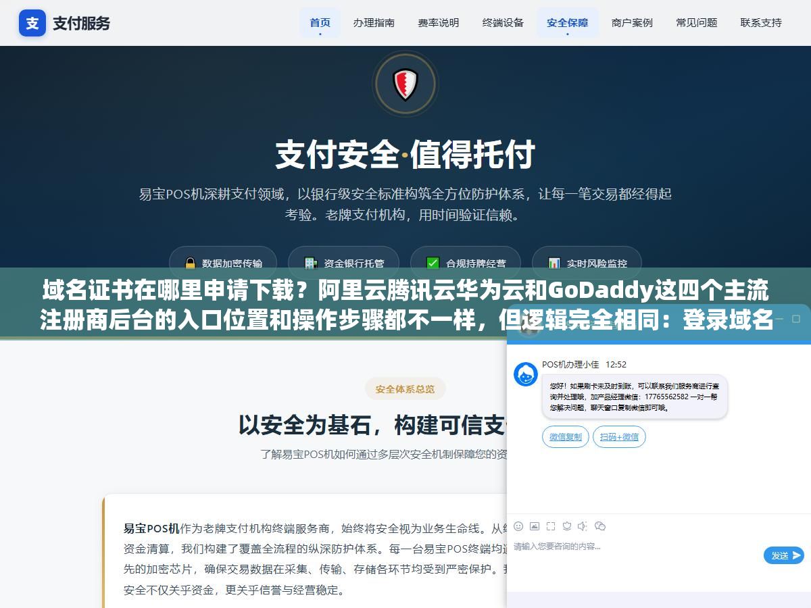Click the chat timestamp 12:52

point(616,364)
